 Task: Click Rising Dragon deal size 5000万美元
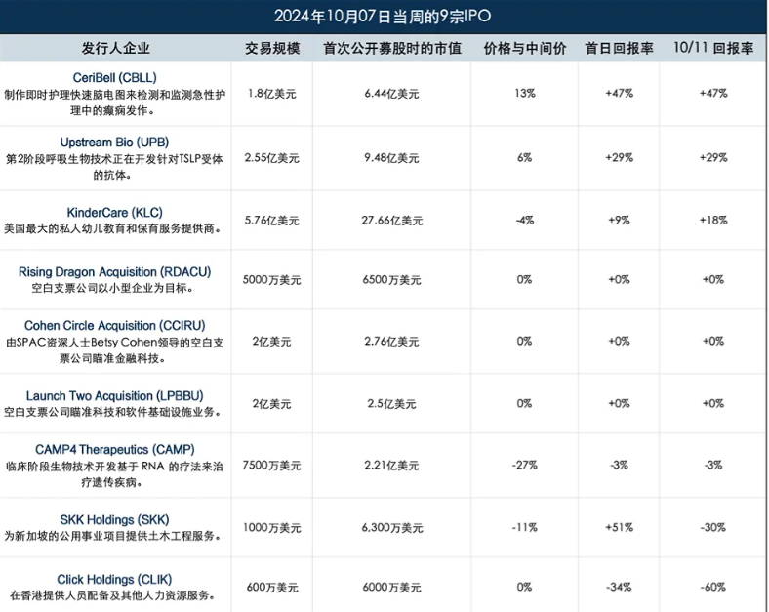(271, 280)
